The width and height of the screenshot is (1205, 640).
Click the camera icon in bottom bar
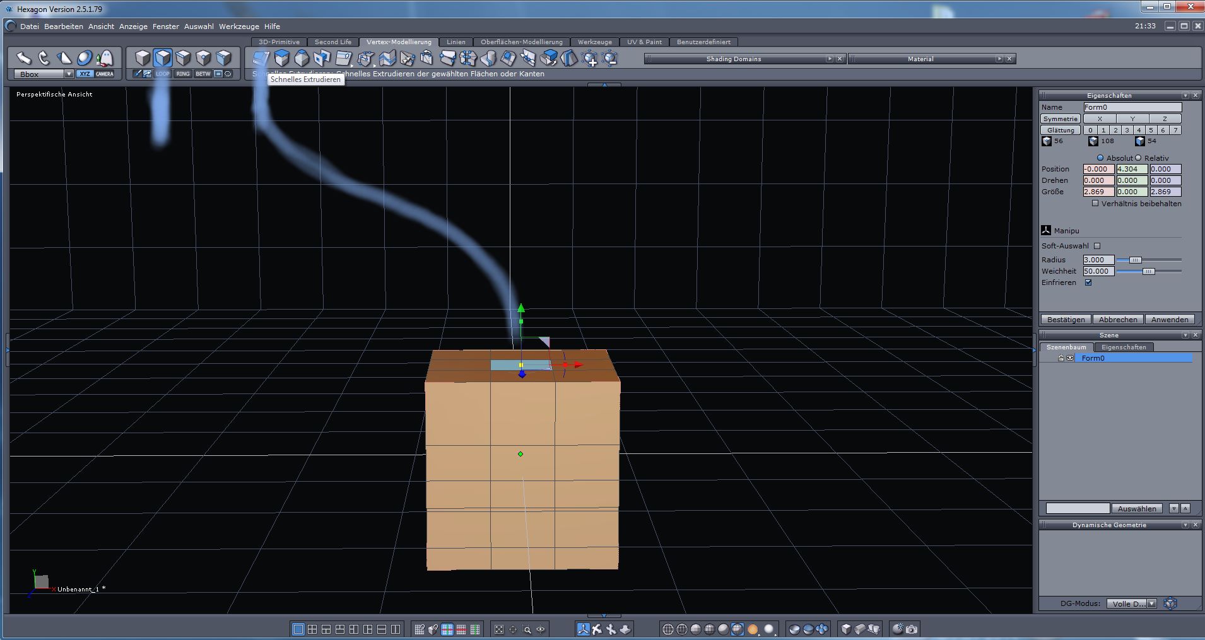tap(912, 629)
